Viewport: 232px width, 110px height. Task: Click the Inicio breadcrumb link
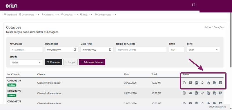pyautogui.click(x=208, y=27)
